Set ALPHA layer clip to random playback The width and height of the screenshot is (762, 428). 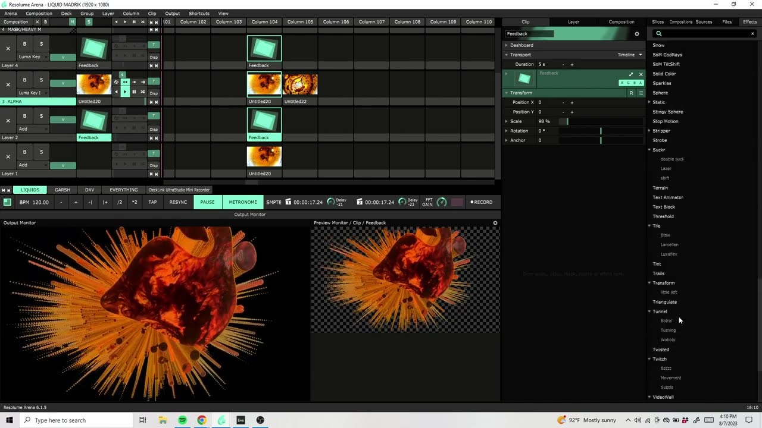143,92
